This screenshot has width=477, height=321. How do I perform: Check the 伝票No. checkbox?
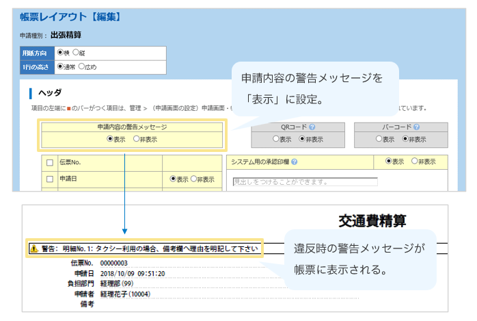pyautogui.click(x=49, y=163)
